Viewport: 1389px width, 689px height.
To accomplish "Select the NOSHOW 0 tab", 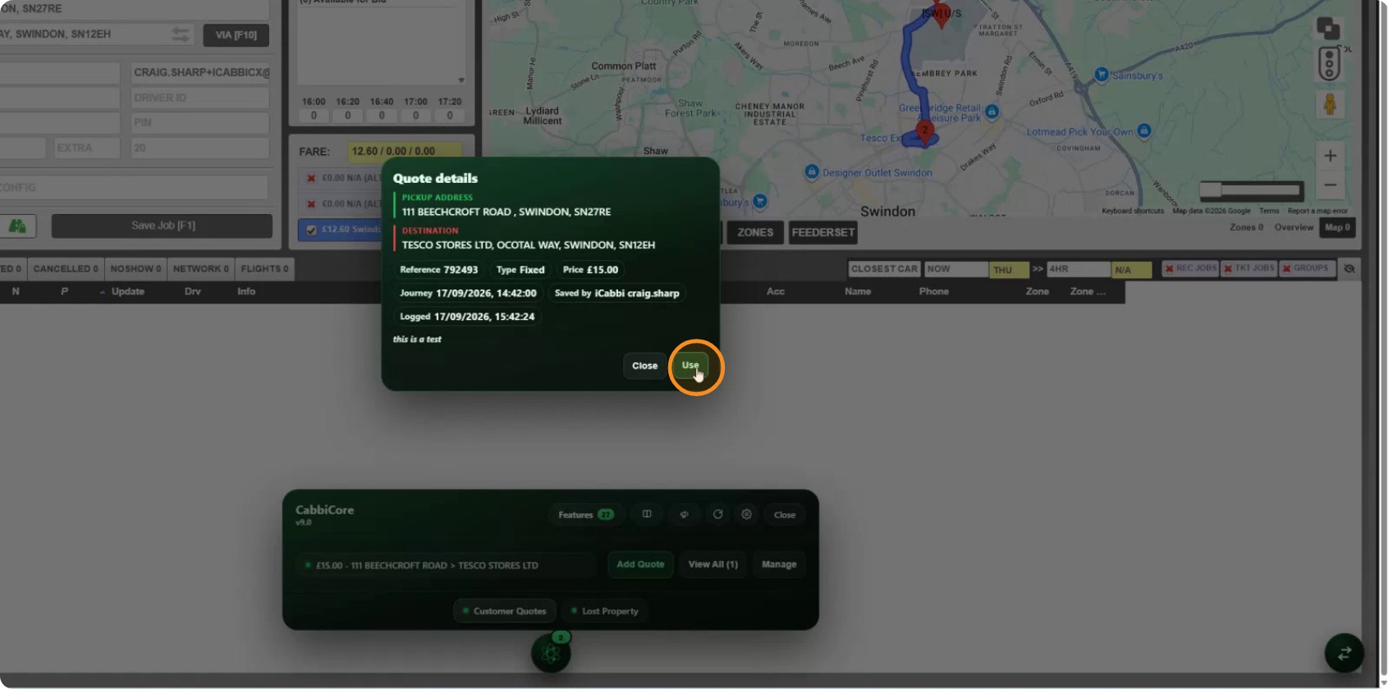I will (135, 269).
